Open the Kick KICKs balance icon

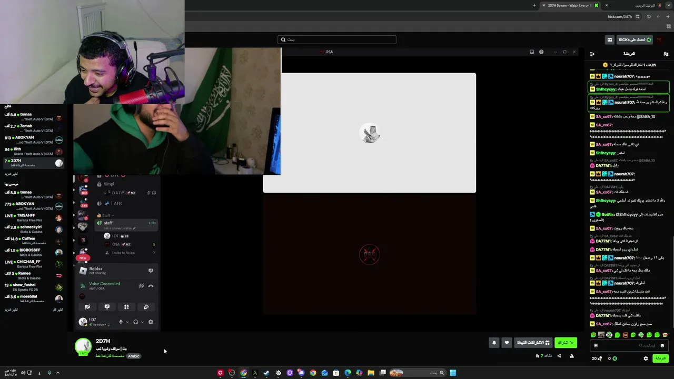click(x=614, y=358)
